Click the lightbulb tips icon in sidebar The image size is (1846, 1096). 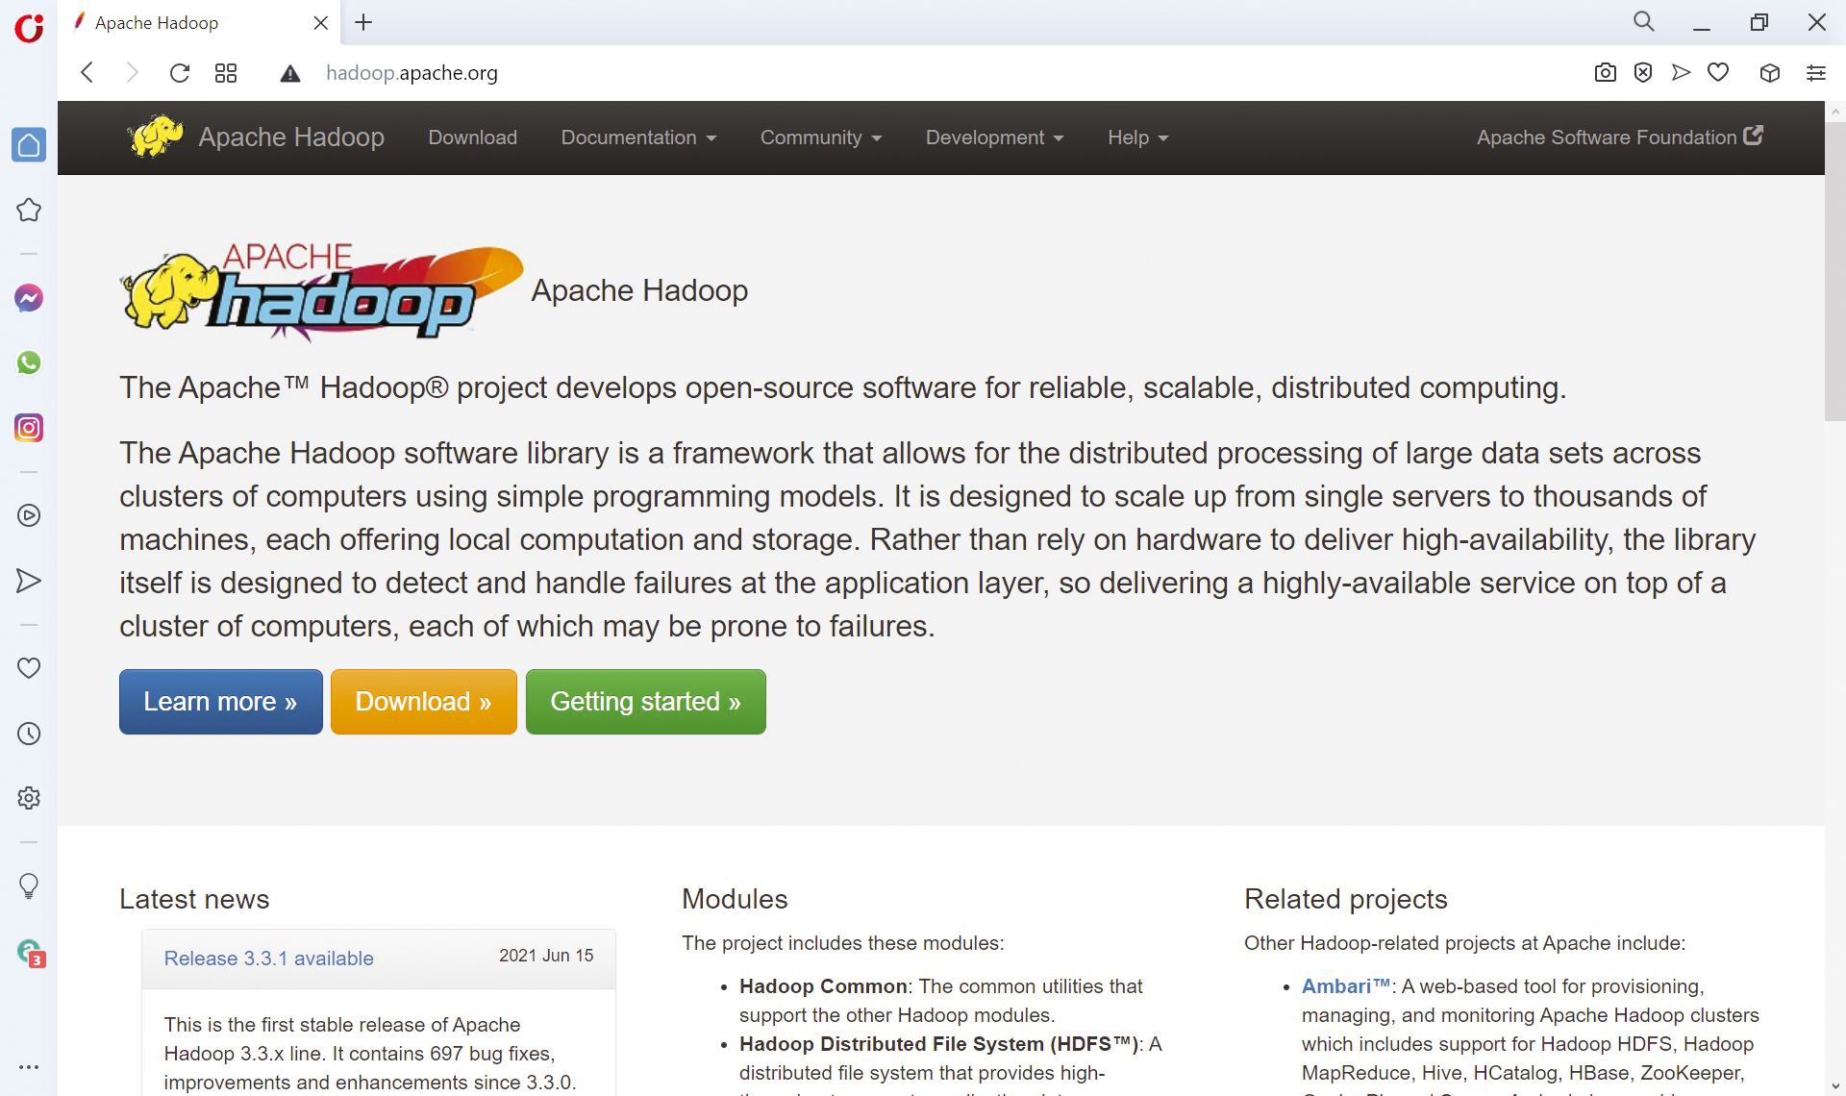[29, 885]
